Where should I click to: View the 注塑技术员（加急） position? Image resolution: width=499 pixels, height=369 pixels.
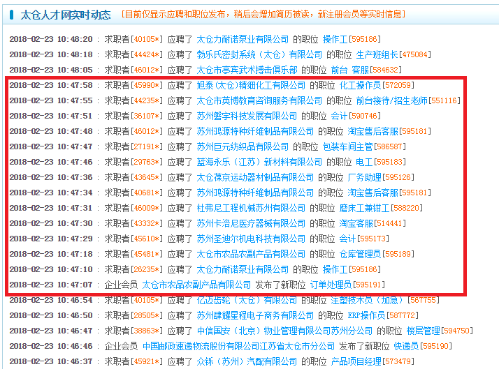pos(367,300)
